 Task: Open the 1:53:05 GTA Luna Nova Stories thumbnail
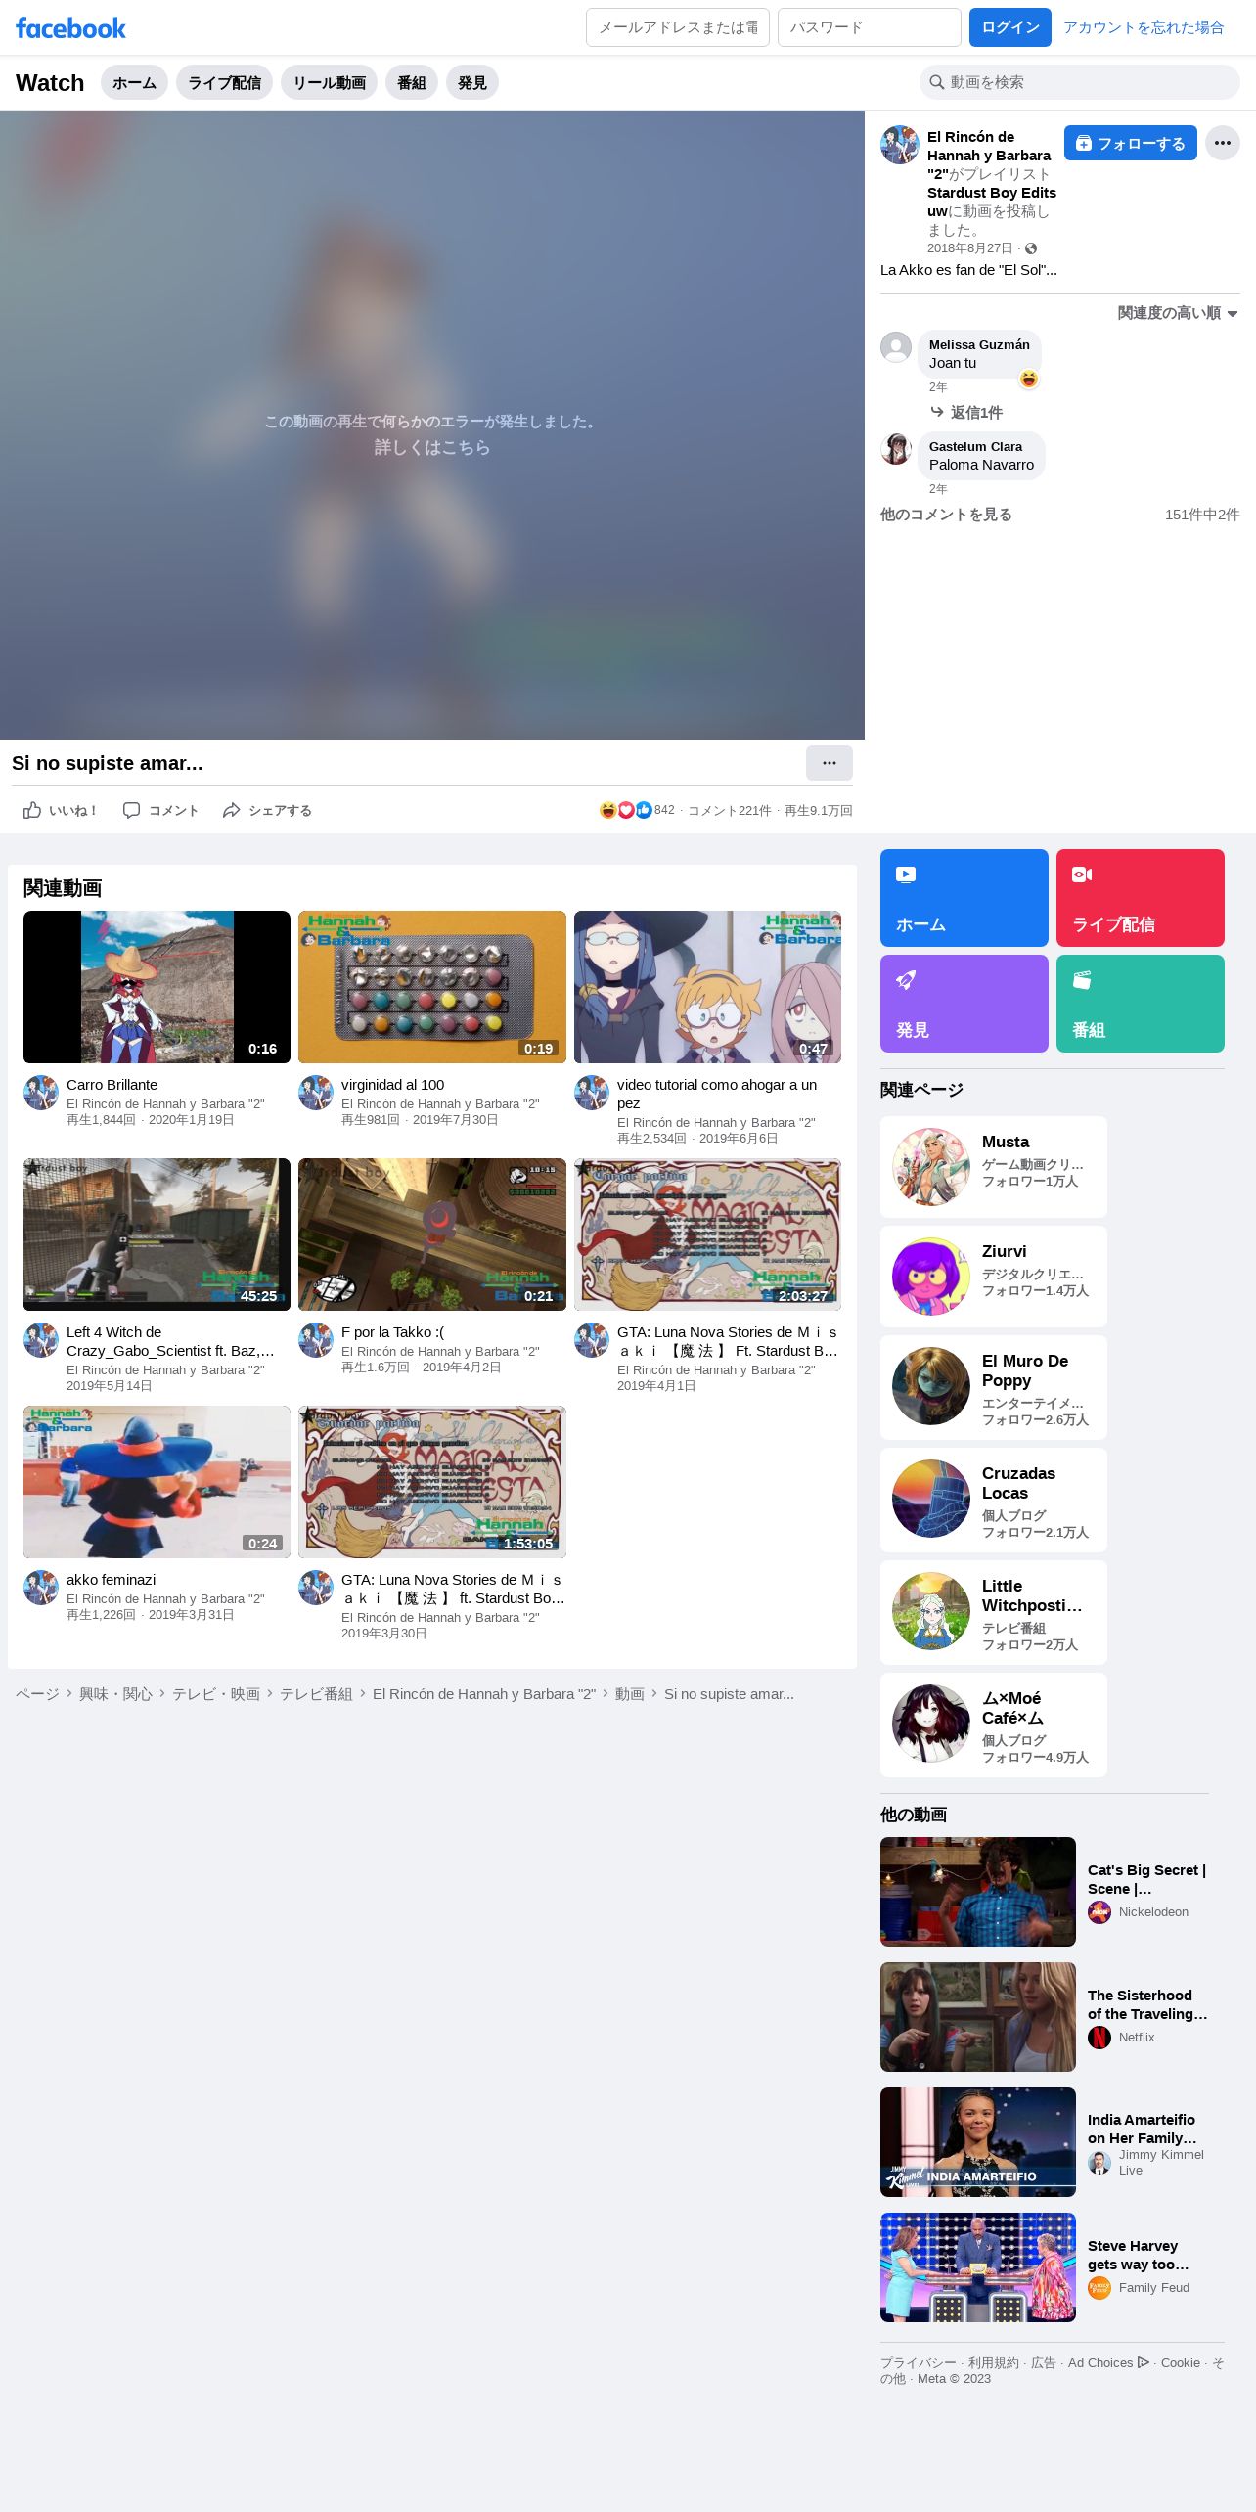pyautogui.click(x=432, y=1482)
